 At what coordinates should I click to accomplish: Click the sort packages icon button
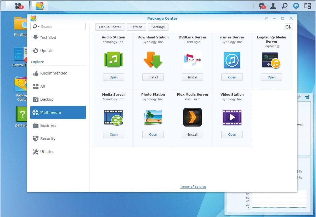coord(289,27)
